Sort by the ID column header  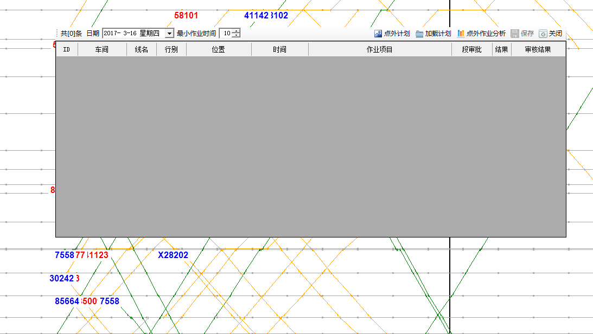[x=67, y=49]
